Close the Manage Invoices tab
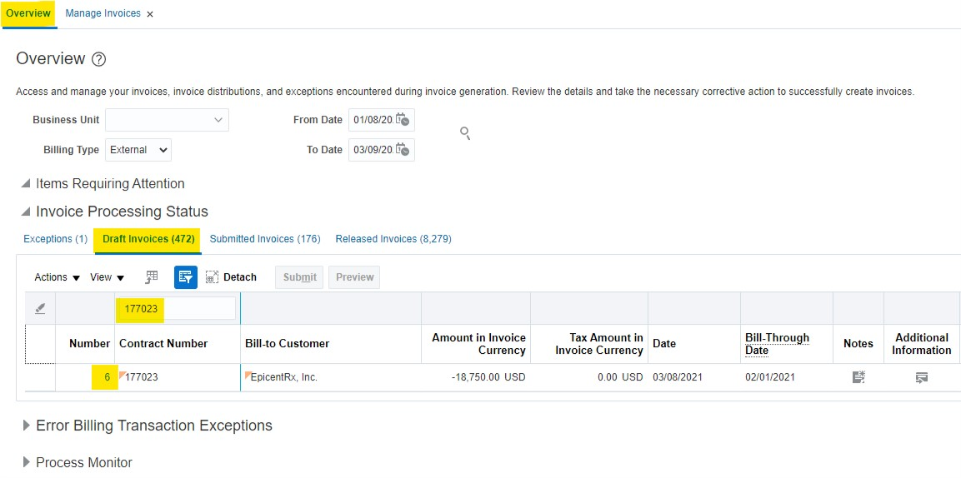This screenshot has width=961, height=478. [150, 14]
